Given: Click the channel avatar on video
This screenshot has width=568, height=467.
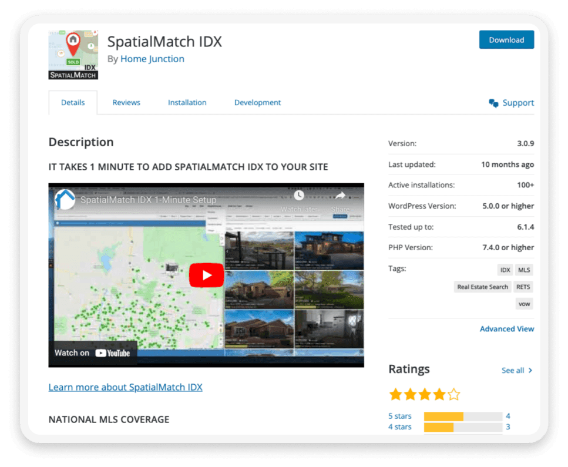Looking at the screenshot, I should 65,200.
